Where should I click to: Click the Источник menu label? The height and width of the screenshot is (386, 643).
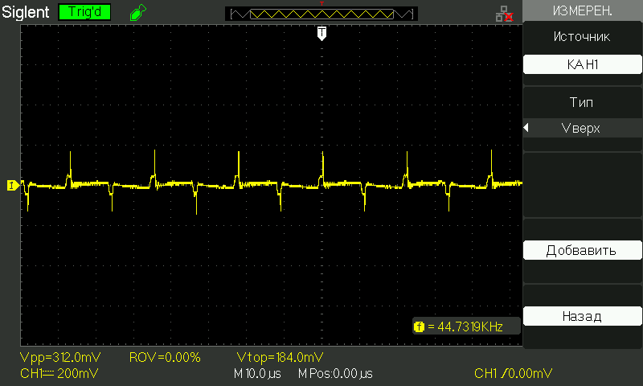point(582,37)
